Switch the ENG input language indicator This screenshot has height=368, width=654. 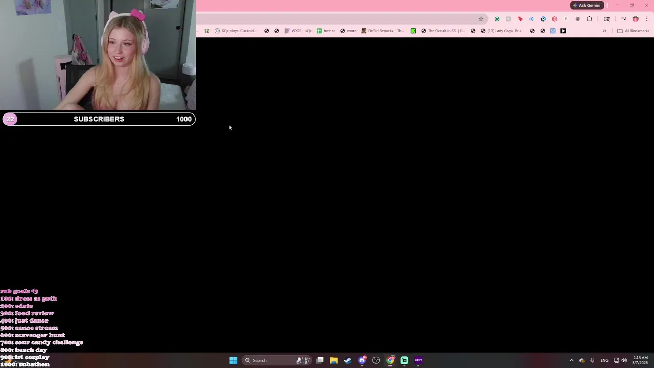pyautogui.click(x=604, y=360)
